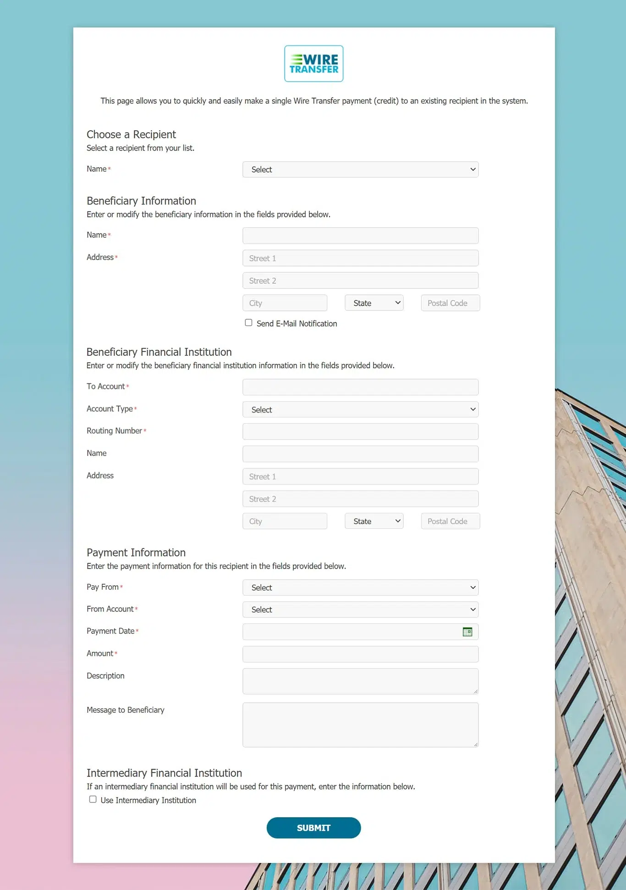Image resolution: width=626 pixels, height=890 pixels.
Task: Expand the From Account dropdown
Action: click(360, 609)
